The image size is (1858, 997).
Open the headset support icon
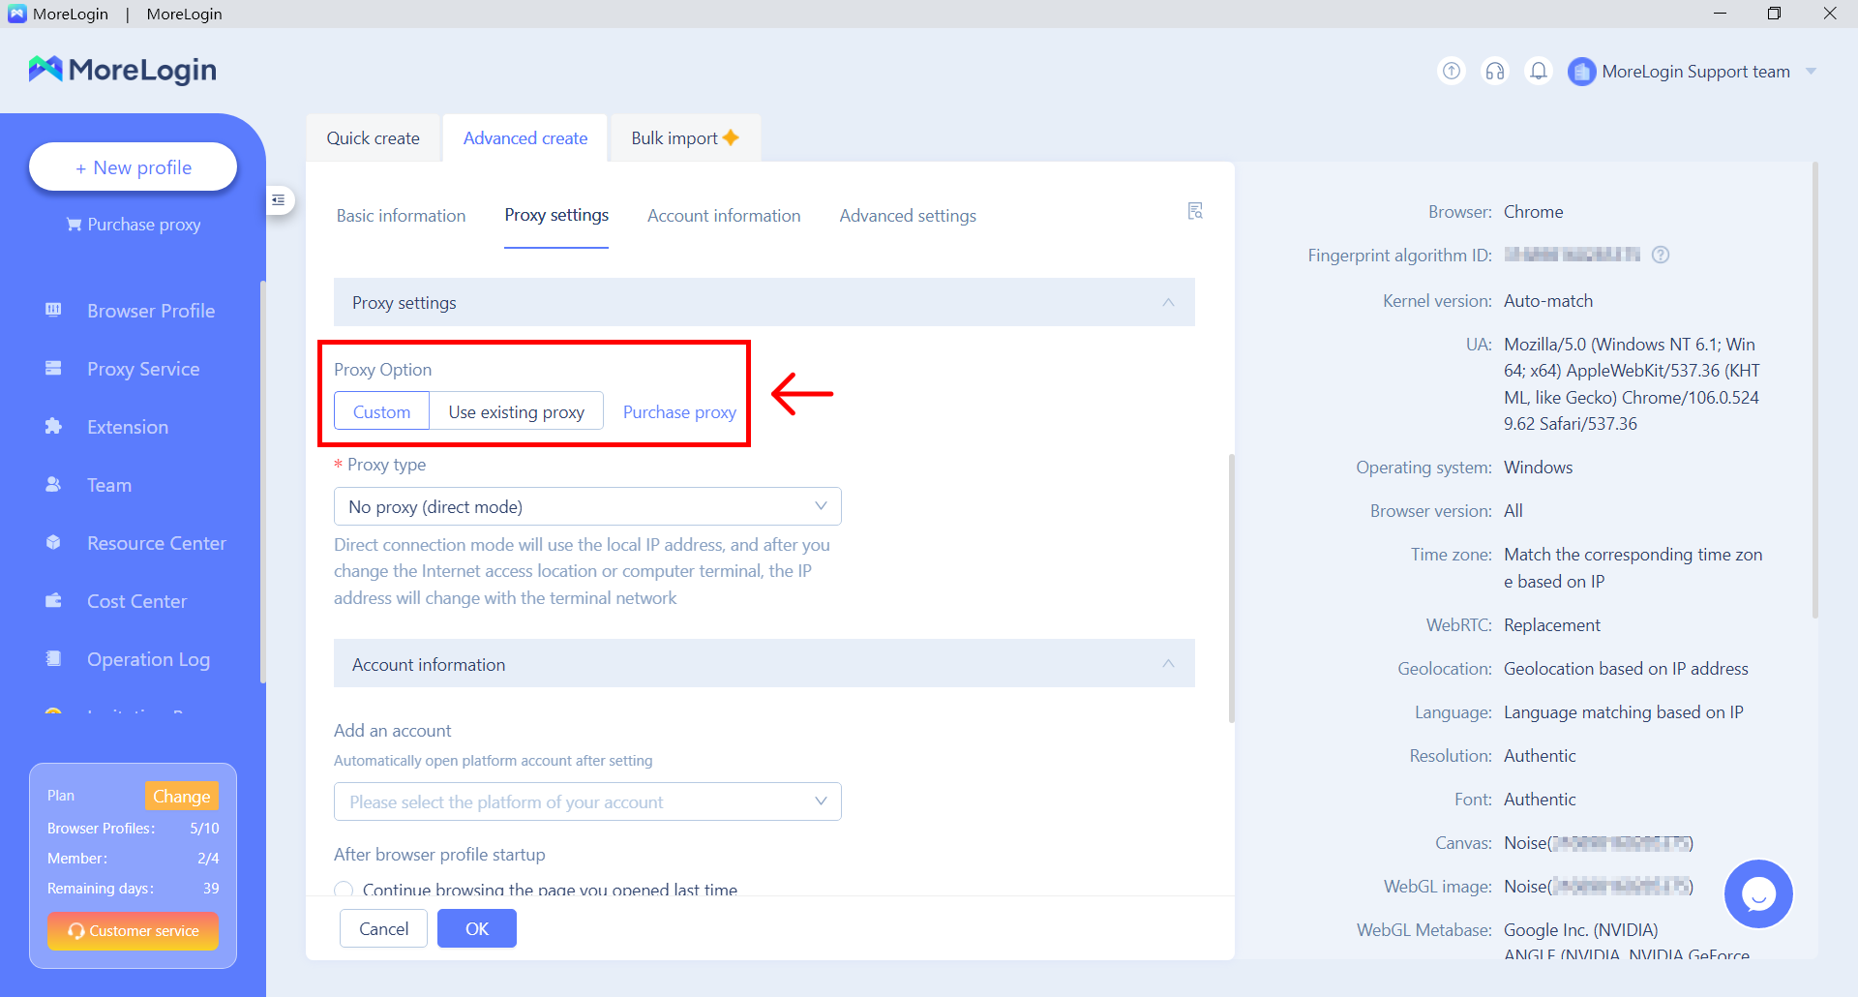[x=1495, y=71]
